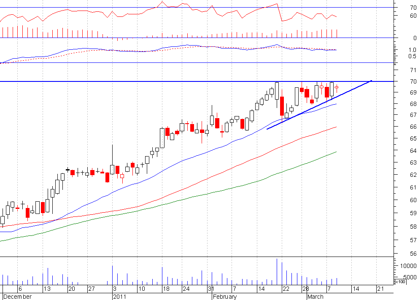
Task: Click the 71 price axis value
Action: [413, 70]
